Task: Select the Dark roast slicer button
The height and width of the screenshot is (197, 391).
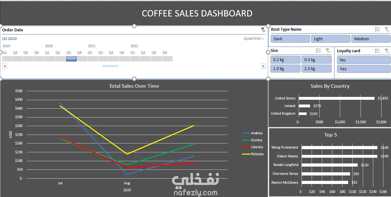Action: [x=290, y=39]
